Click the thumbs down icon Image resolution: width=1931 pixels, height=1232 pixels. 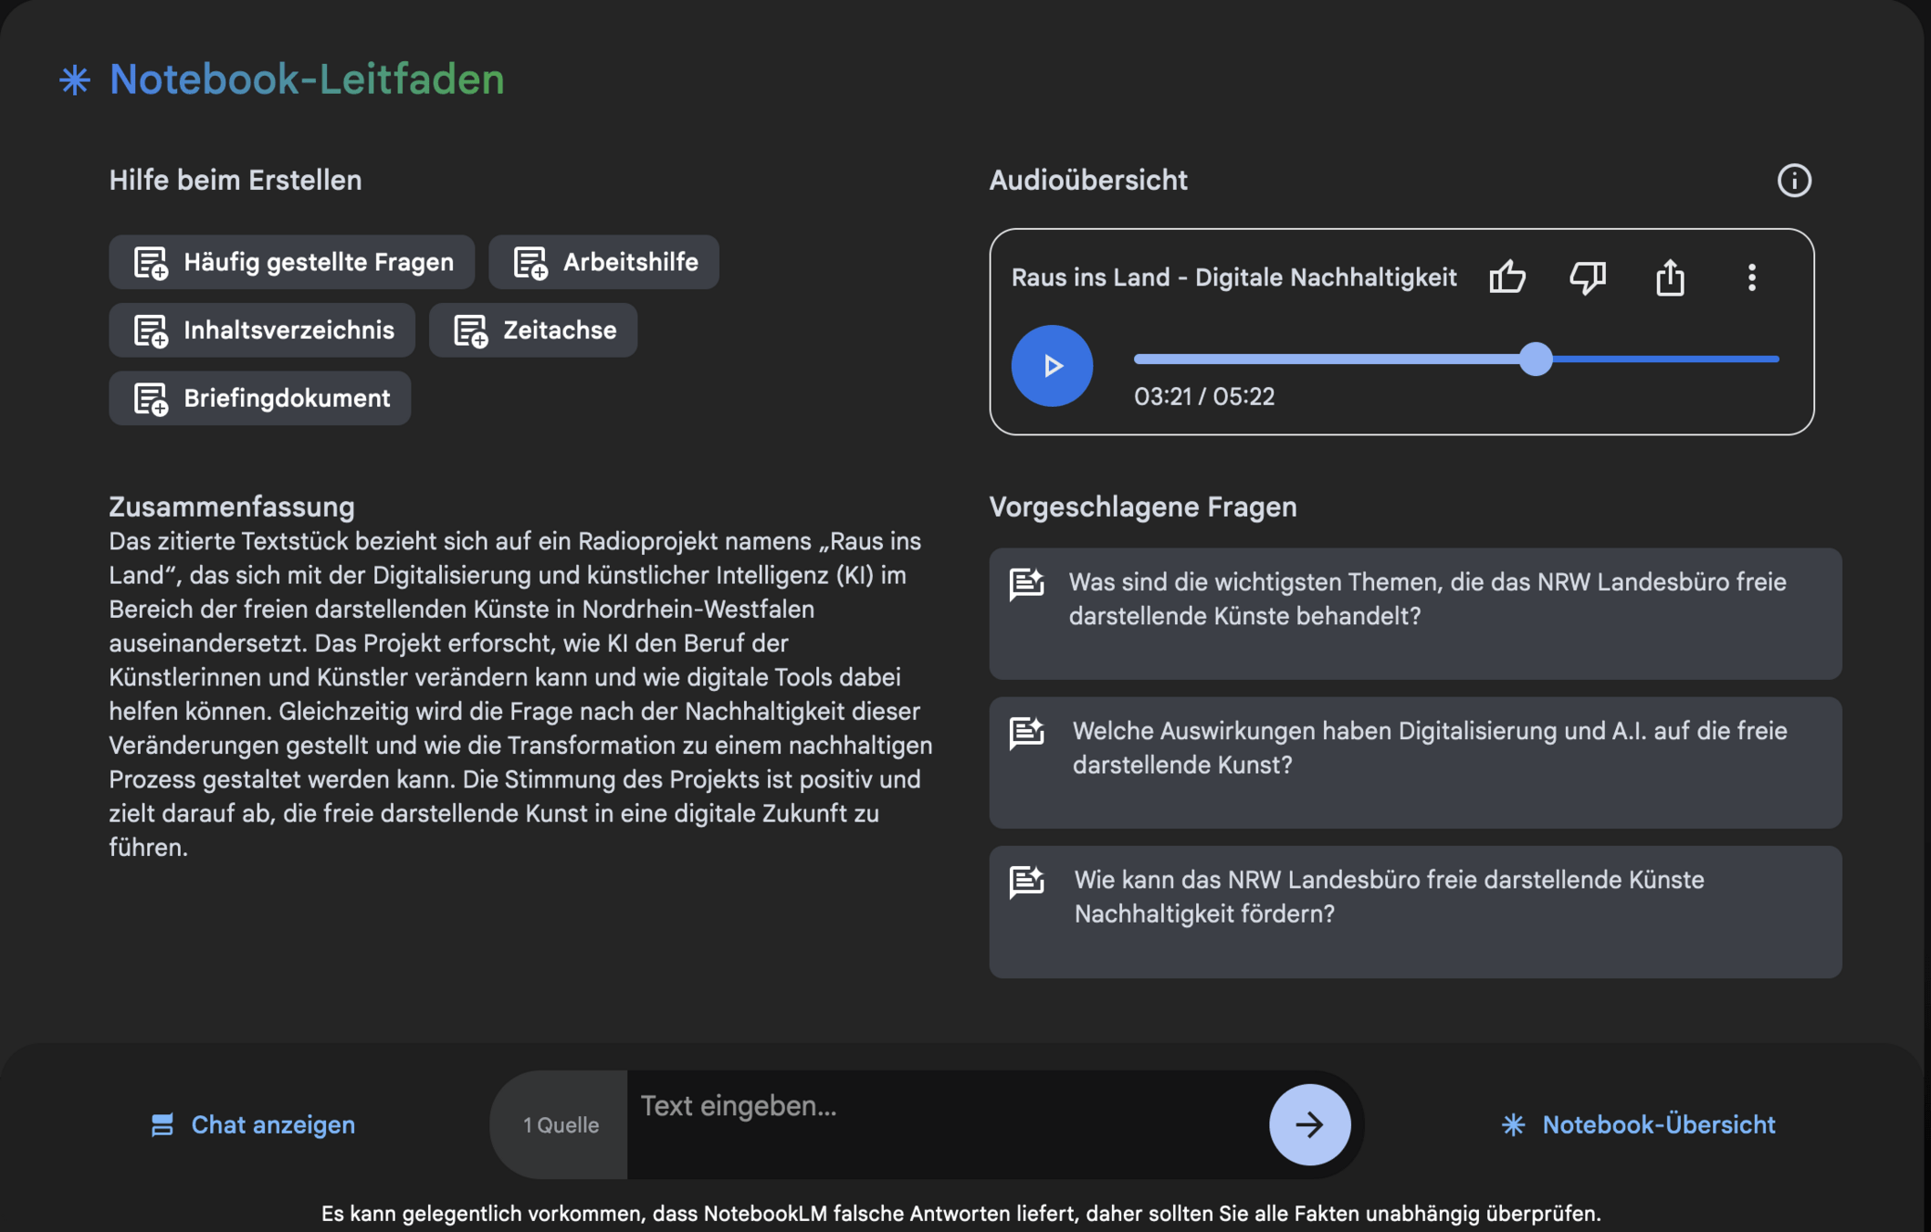tap(1588, 277)
